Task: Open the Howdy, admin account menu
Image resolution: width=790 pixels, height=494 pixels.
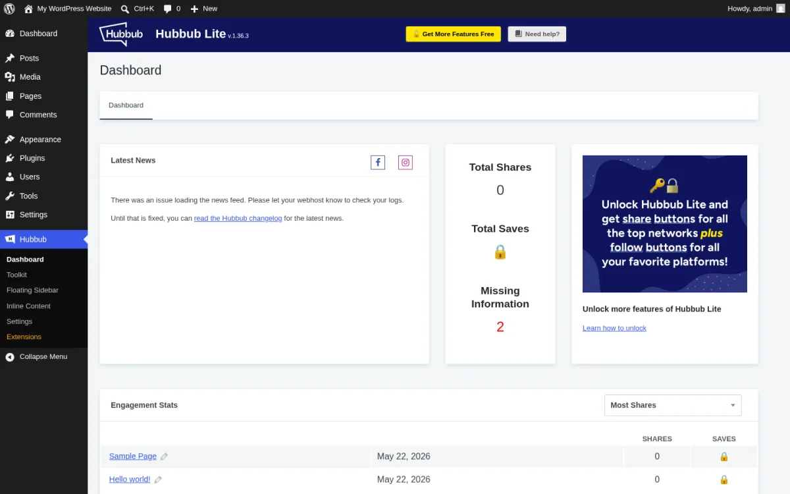Action: pyautogui.click(x=756, y=9)
